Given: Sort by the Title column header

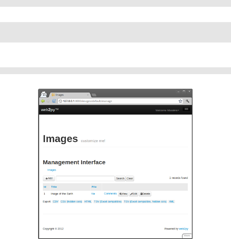Looking at the screenshot, I should point(54,187).
